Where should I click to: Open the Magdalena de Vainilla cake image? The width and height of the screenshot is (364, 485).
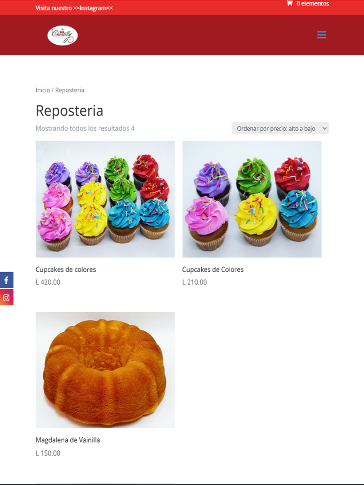105,370
